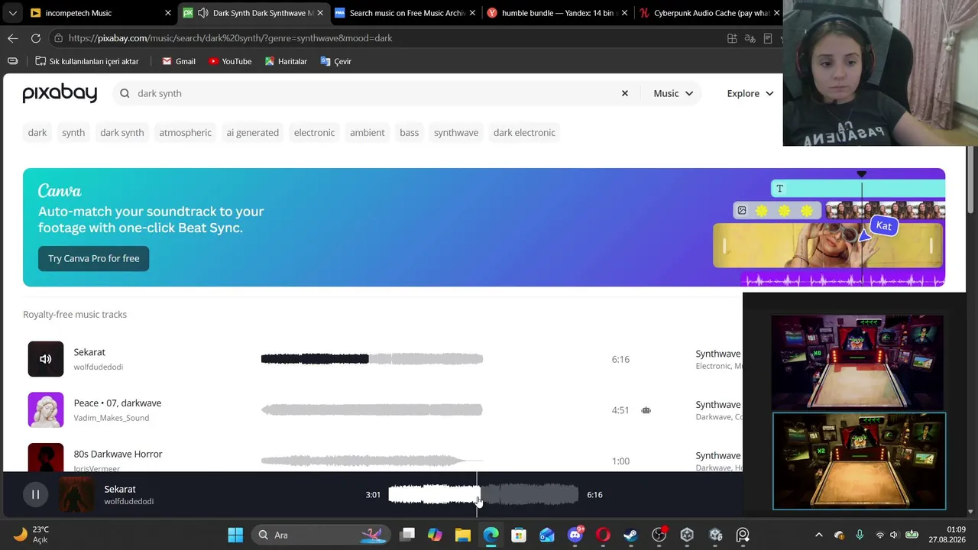
Task: Focus the dark synth search input
Action: click(374, 93)
